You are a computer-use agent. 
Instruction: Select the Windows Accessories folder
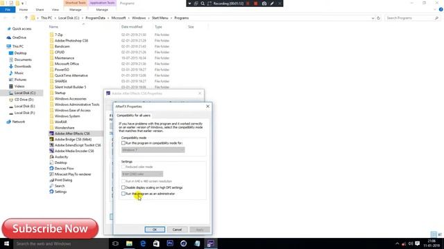pos(70,99)
